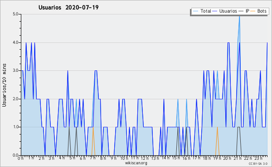This screenshot has width=272, height=167.
Task: Click the chart title 'Usuarios 2020-07-19'
Action: [x=68, y=8]
